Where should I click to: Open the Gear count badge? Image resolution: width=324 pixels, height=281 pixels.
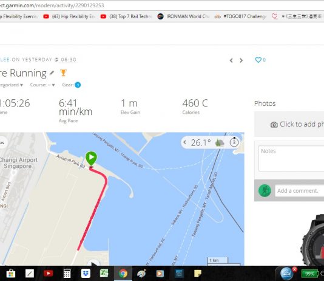point(78,85)
